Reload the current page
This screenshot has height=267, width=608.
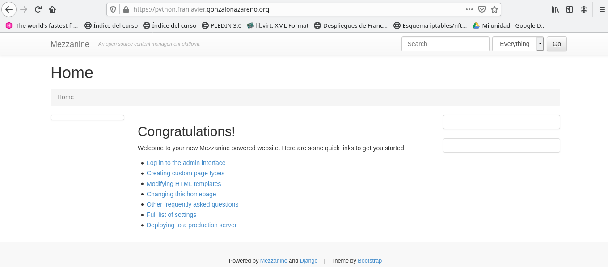38,9
